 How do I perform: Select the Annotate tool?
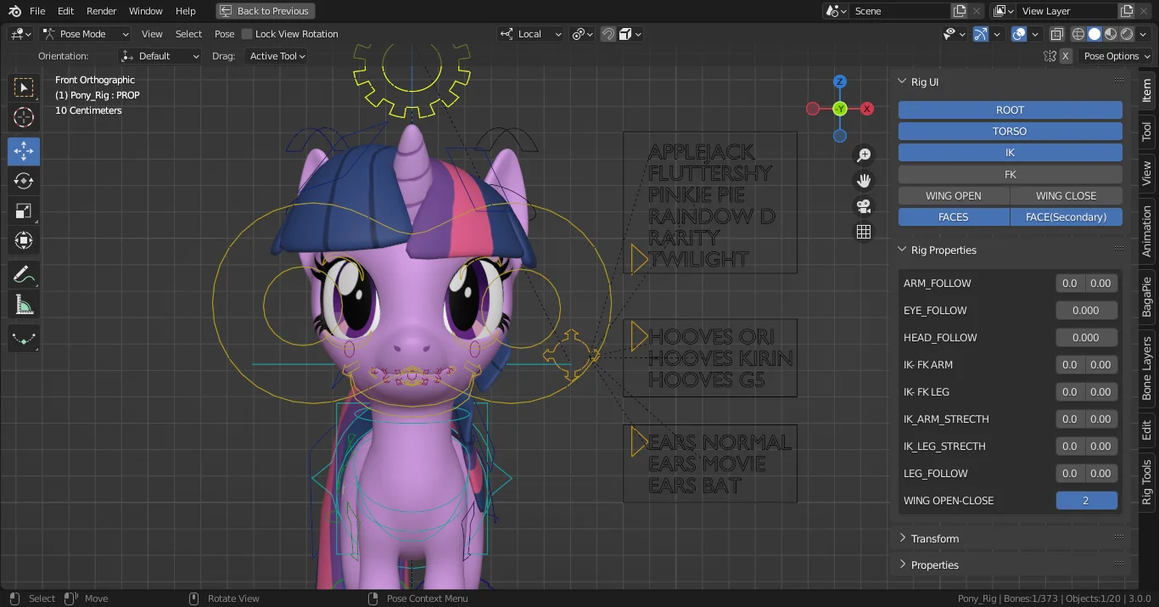pos(23,273)
